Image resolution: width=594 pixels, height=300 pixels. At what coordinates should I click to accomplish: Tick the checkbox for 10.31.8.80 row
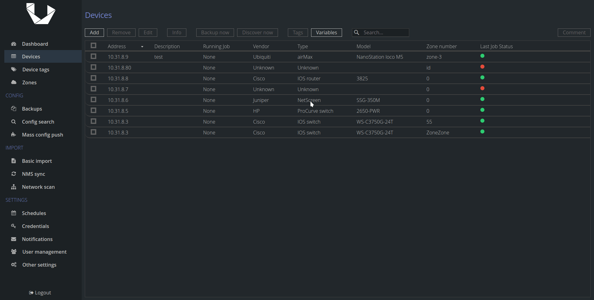(93, 67)
